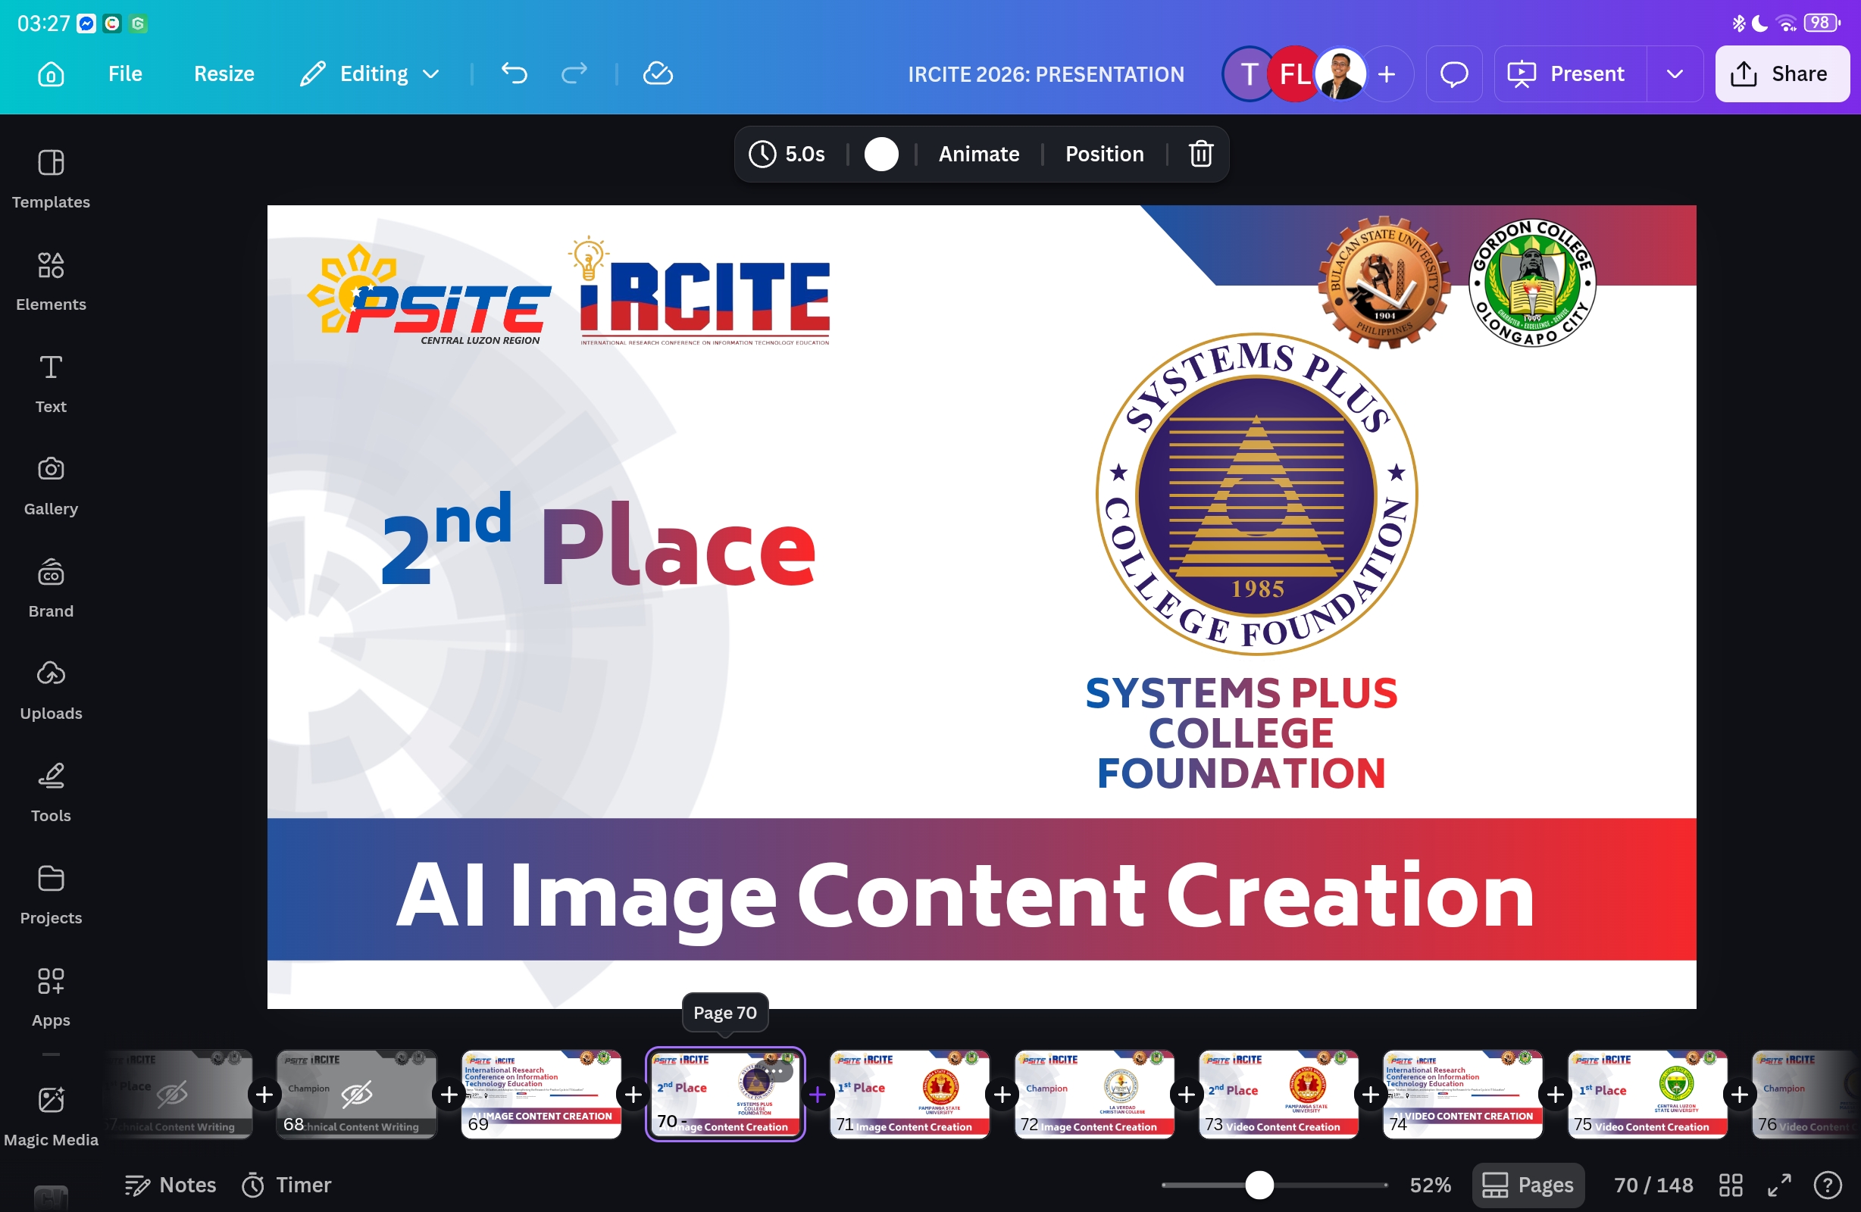Open the help question mark
Screen dimensions: 1861x1212
point(1828,1185)
